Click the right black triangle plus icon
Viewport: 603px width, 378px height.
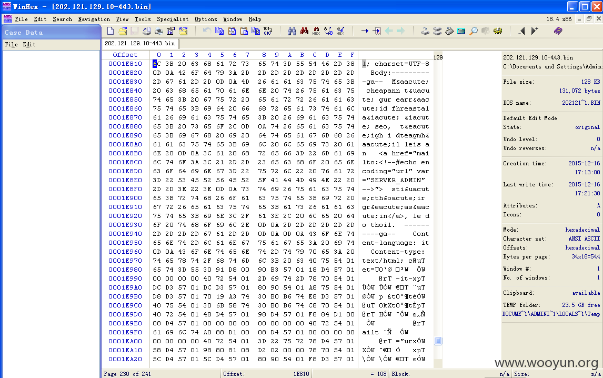coord(535,31)
